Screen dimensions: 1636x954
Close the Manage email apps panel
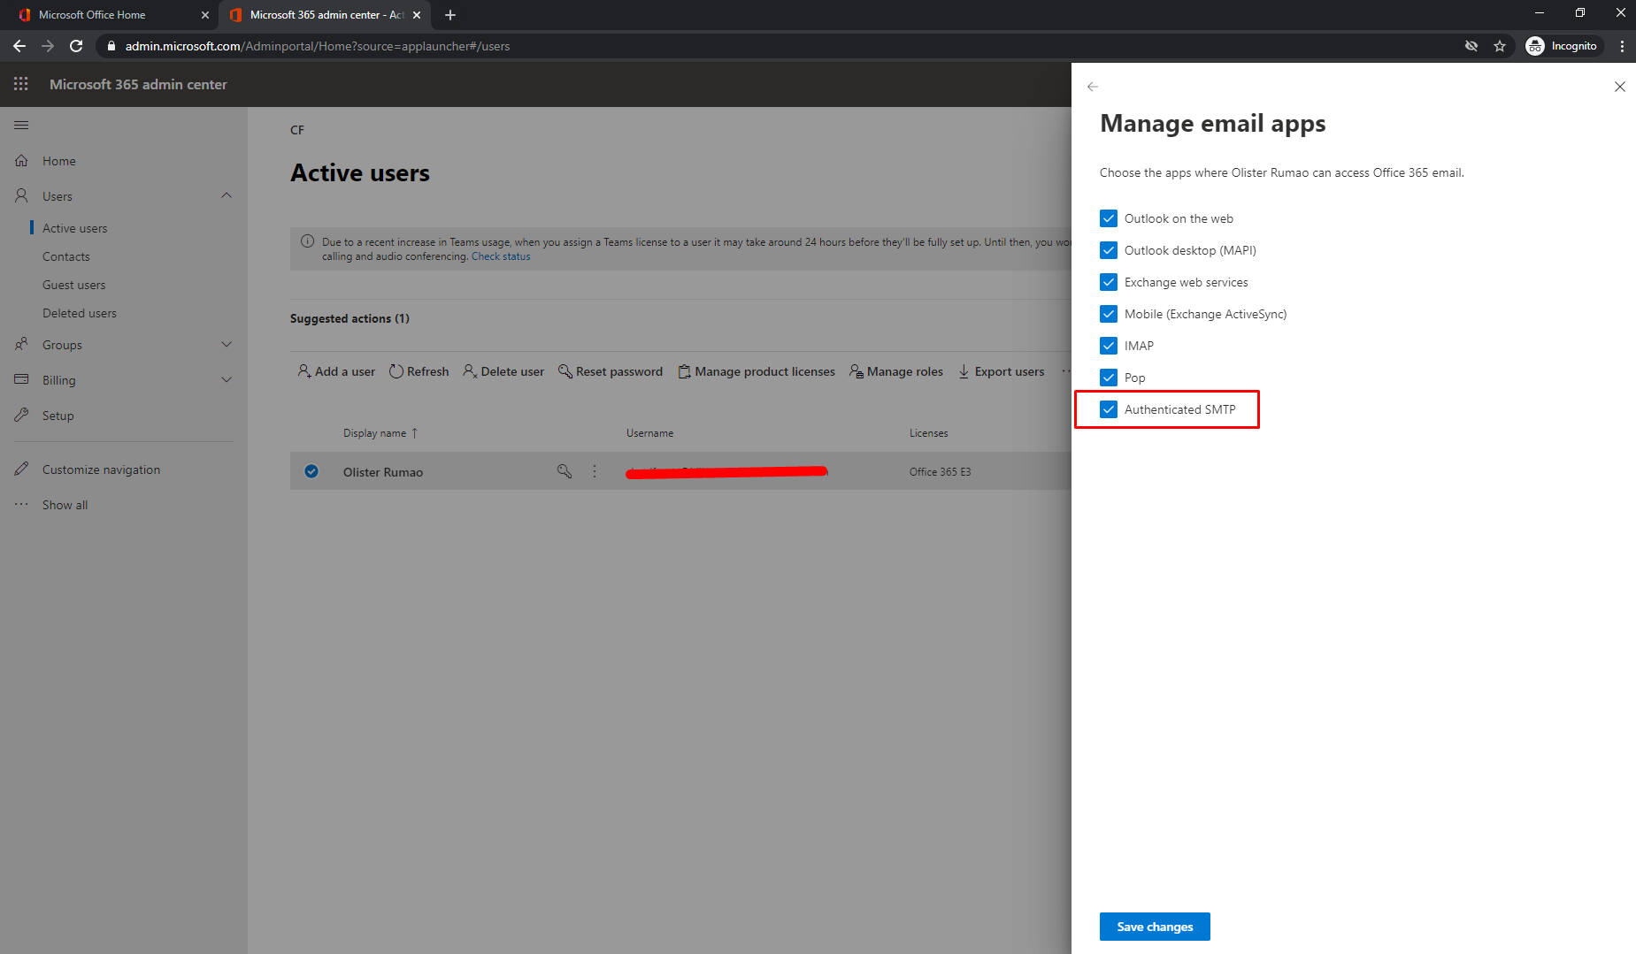click(x=1620, y=87)
